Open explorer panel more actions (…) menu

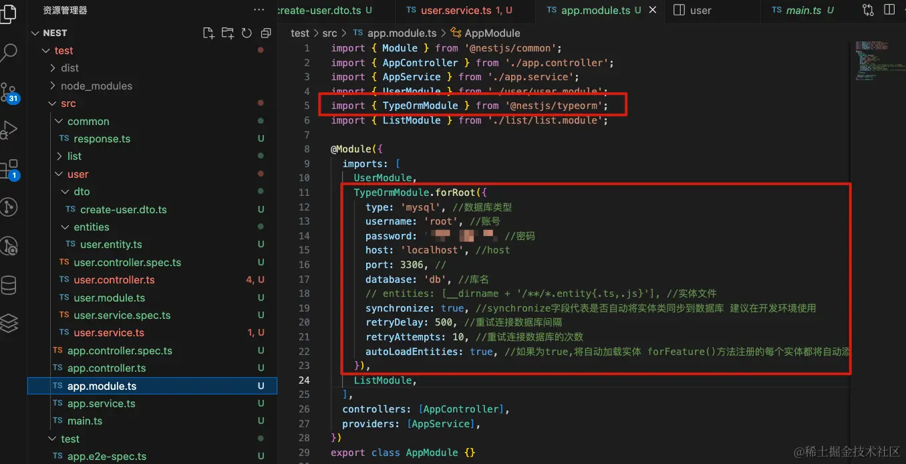(x=259, y=10)
